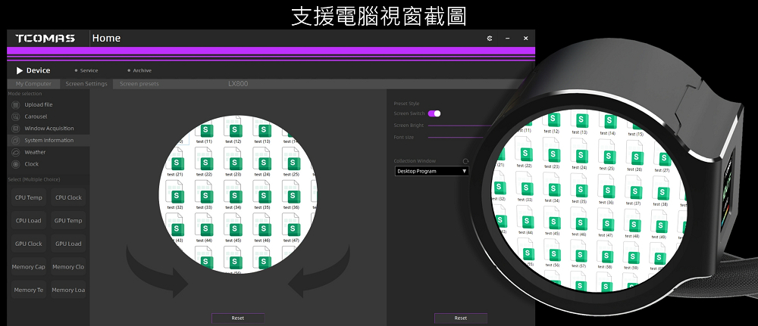
Task: Select the Clock mode icon
Action: click(16, 163)
